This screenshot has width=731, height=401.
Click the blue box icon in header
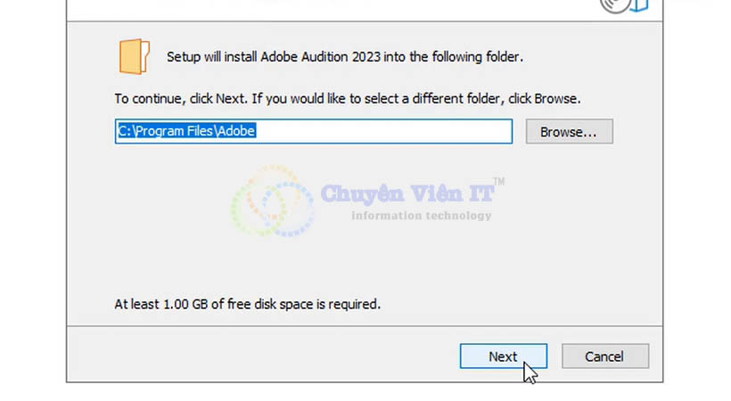click(640, 5)
